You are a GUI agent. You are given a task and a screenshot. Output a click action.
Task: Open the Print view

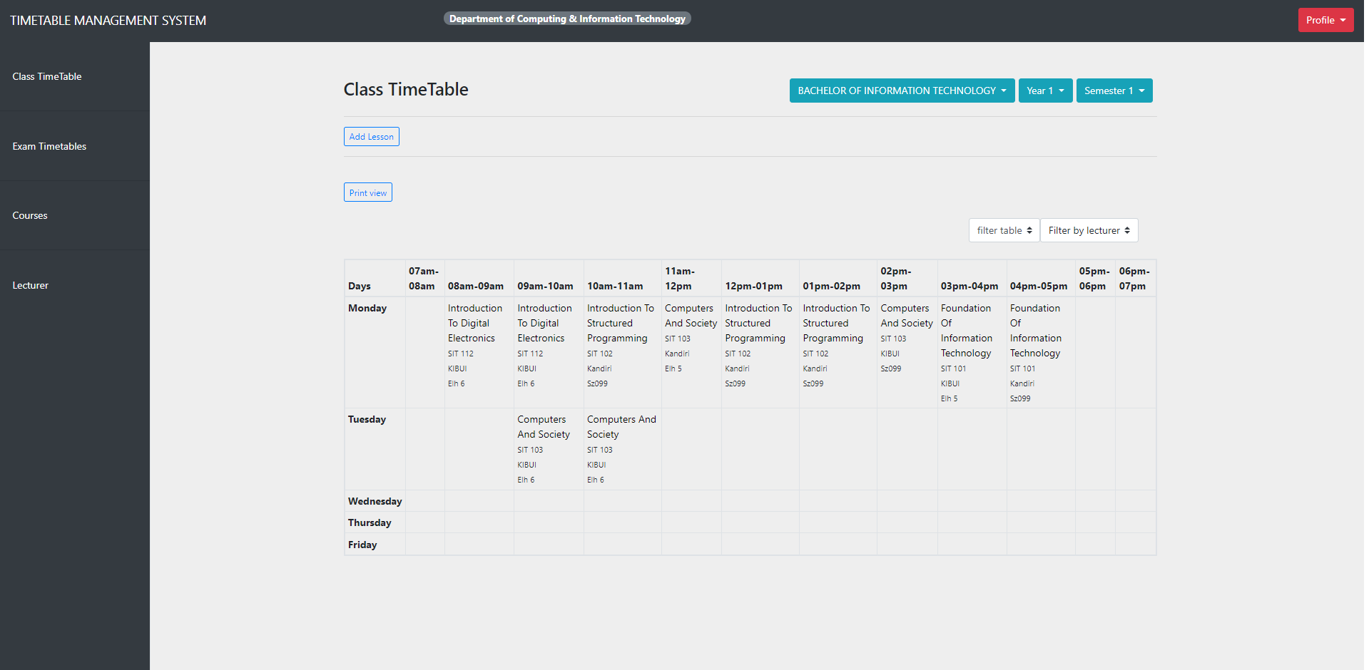(x=367, y=192)
